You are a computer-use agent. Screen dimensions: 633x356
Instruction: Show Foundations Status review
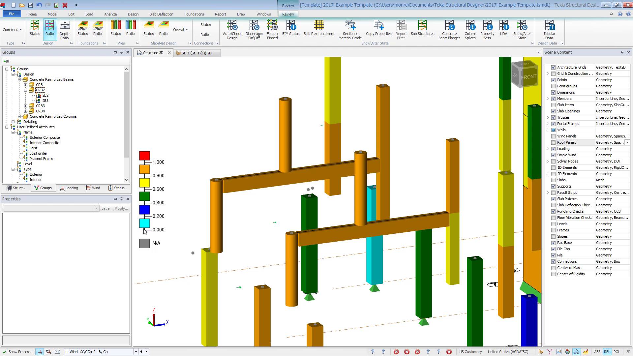pos(83,28)
